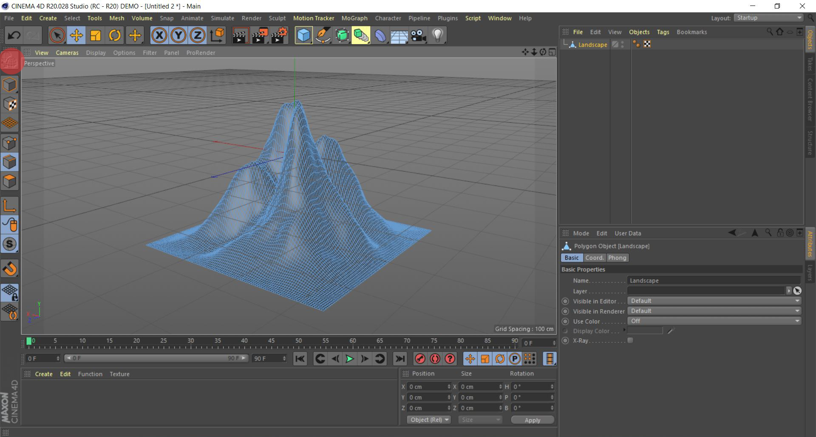Click the Apply button
This screenshot has width=816, height=437.
click(x=533, y=420)
